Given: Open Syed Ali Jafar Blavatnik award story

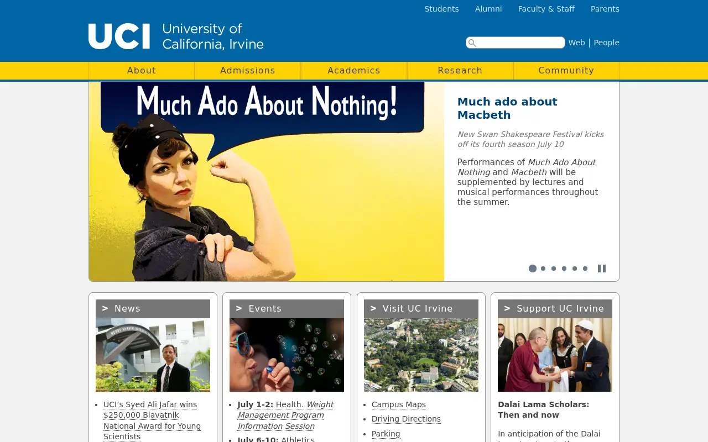Looking at the screenshot, I should coord(152,420).
